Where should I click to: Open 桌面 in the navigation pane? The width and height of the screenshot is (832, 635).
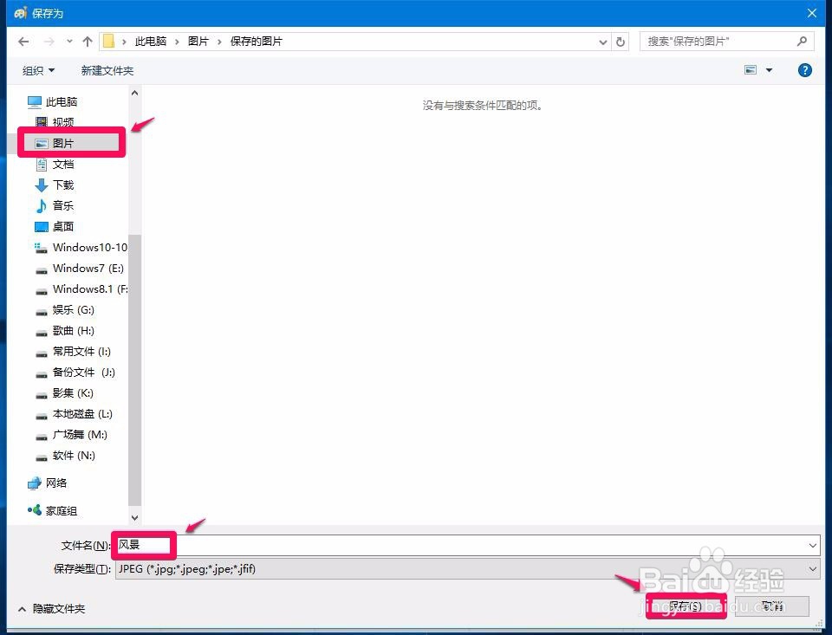click(62, 226)
